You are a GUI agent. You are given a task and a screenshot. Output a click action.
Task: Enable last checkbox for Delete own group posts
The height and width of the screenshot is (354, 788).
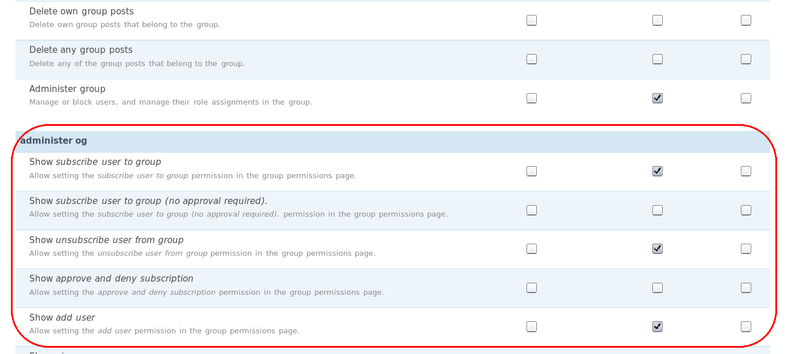(746, 20)
